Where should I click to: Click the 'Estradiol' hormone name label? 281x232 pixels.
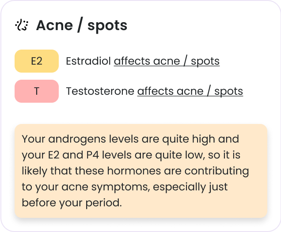89,61
